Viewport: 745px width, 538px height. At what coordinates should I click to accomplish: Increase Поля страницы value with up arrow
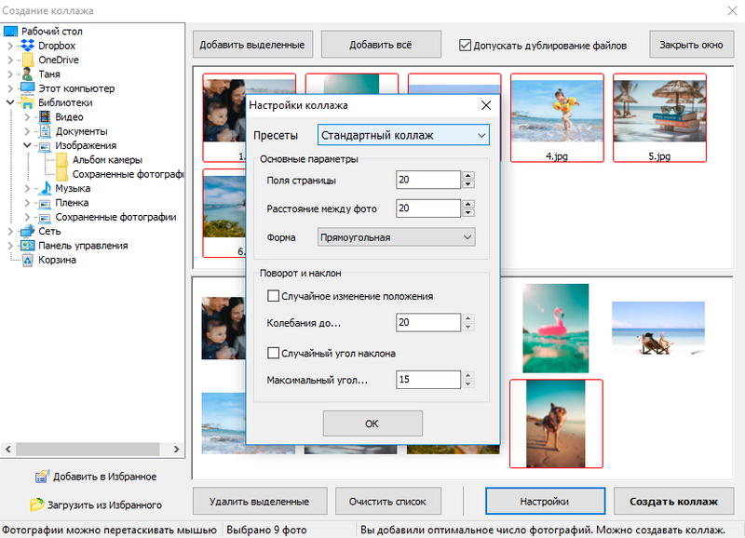(x=468, y=175)
